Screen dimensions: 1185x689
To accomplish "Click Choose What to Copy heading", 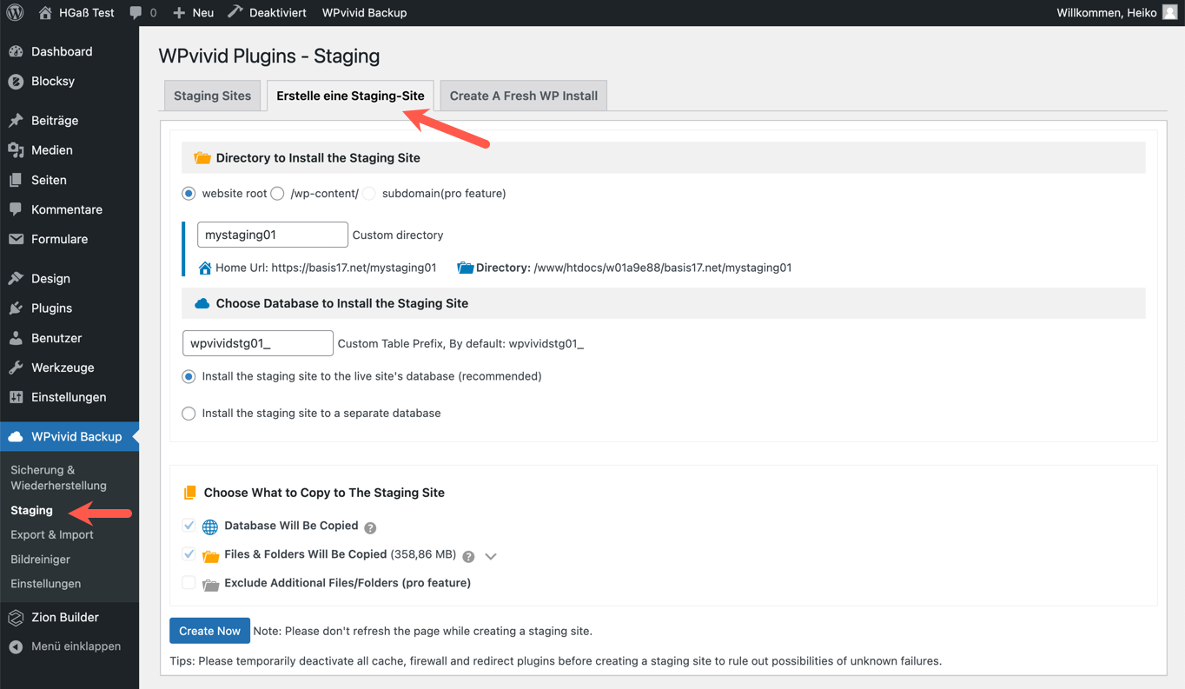I will (x=324, y=493).
